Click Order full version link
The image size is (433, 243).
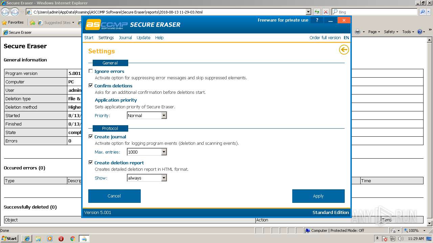(x=325, y=37)
